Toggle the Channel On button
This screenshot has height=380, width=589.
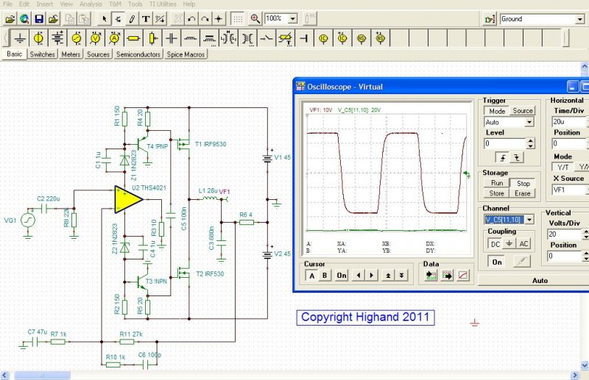point(497,262)
